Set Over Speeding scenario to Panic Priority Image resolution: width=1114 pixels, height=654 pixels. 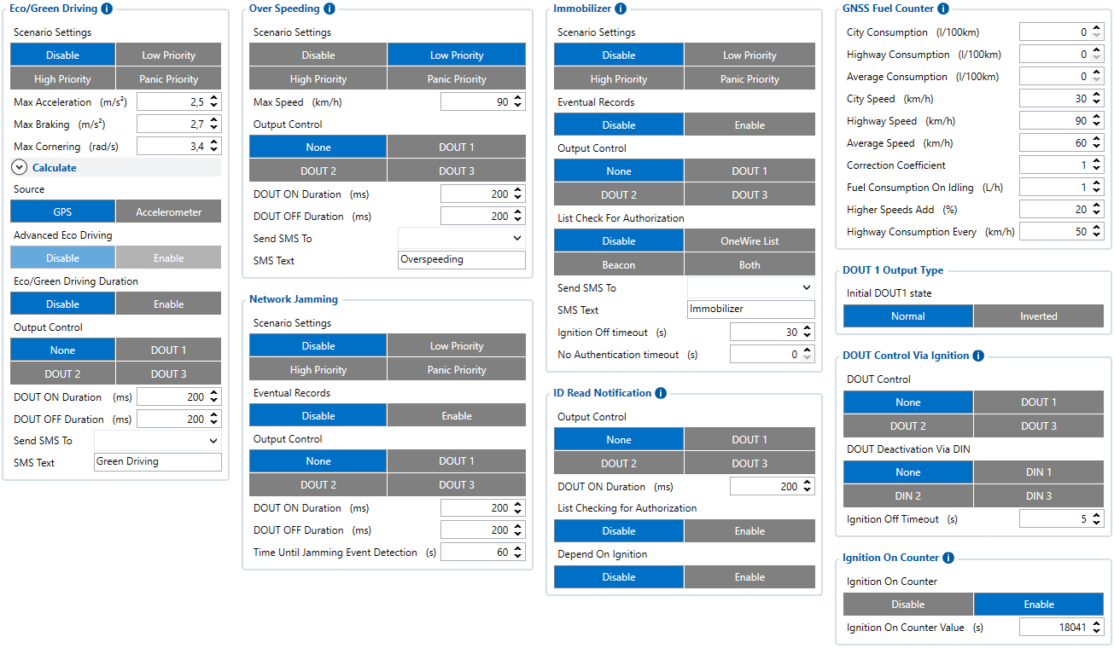(x=457, y=79)
